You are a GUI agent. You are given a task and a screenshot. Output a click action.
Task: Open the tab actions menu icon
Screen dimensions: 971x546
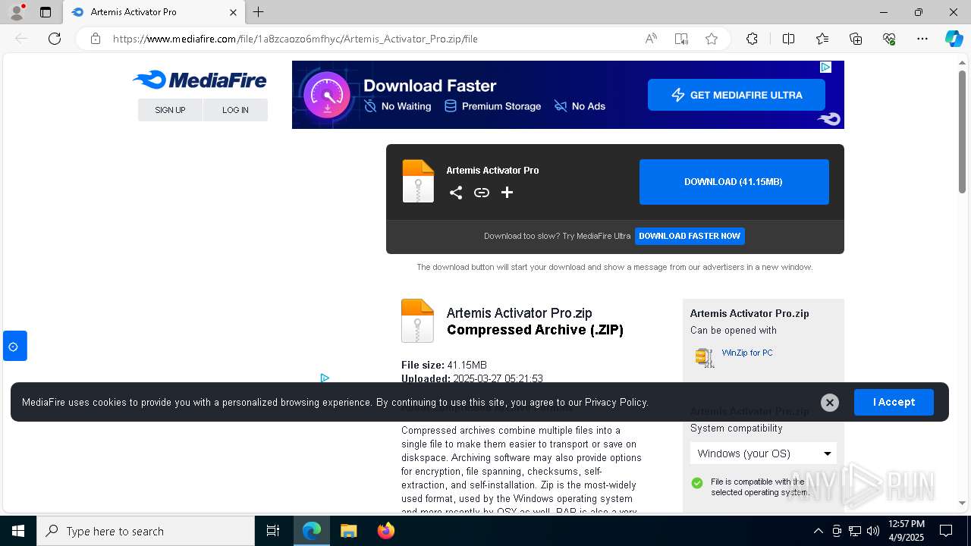coord(46,12)
